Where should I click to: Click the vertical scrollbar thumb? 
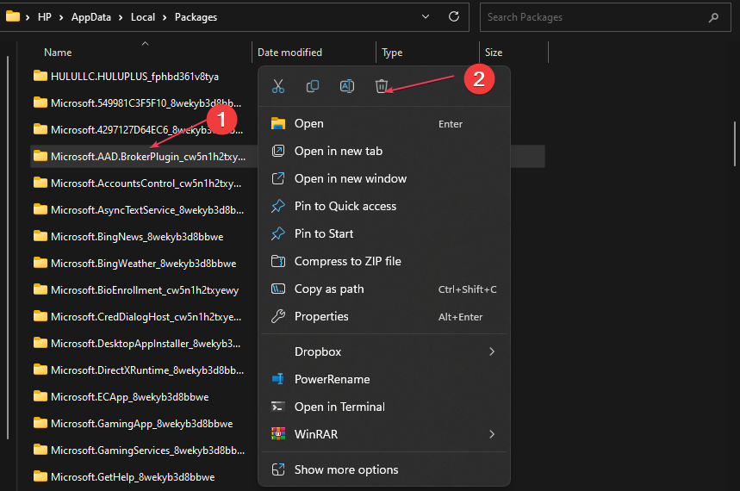click(x=735, y=144)
